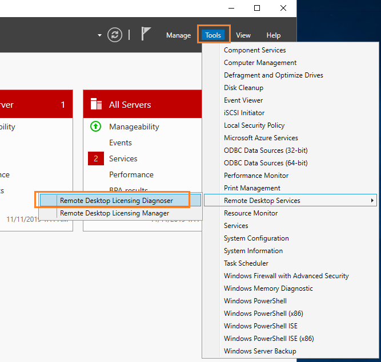Launch Remote Desktop Licensing Diagnoser
The height and width of the screenshot is (362, 381).
click(x=121, y=201)
